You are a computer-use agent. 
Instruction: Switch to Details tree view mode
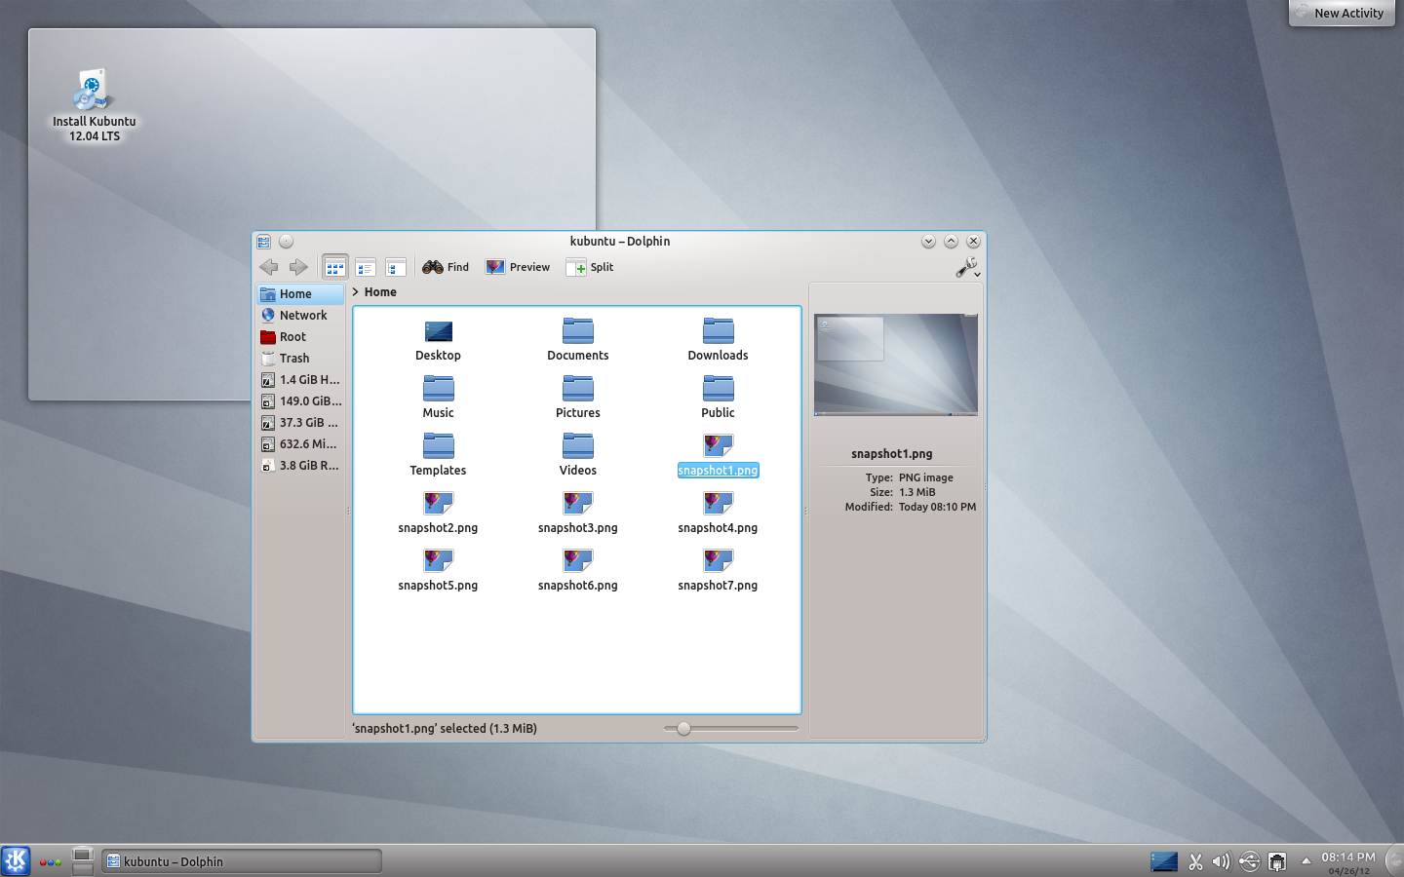coord(395,267)
